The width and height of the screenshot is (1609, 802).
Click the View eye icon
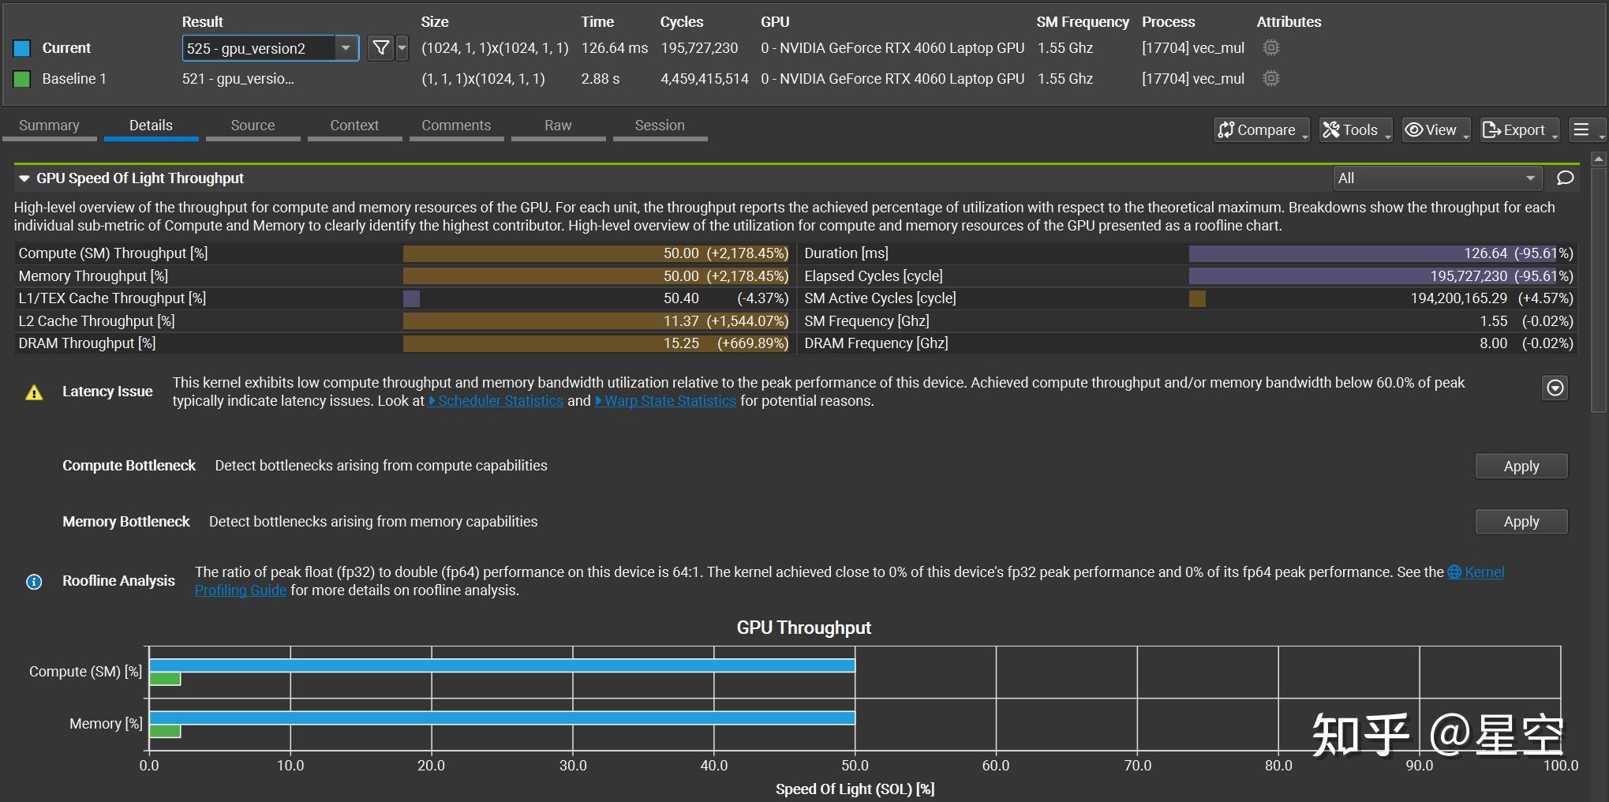[x=1413, y=129]
